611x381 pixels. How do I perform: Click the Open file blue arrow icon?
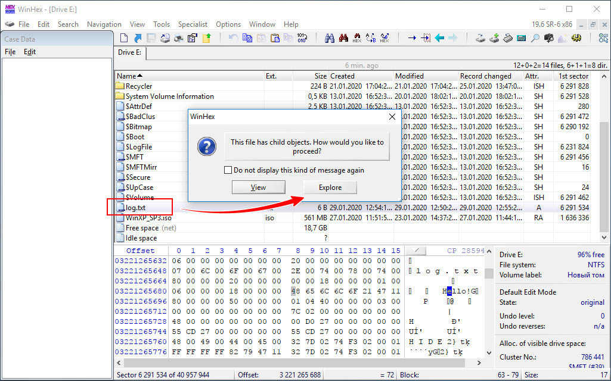point(138,38)
